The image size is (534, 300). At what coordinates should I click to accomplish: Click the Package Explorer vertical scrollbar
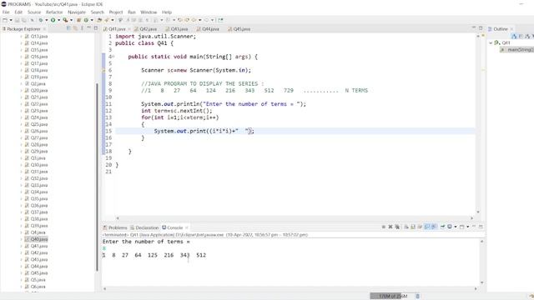point(97,177)
